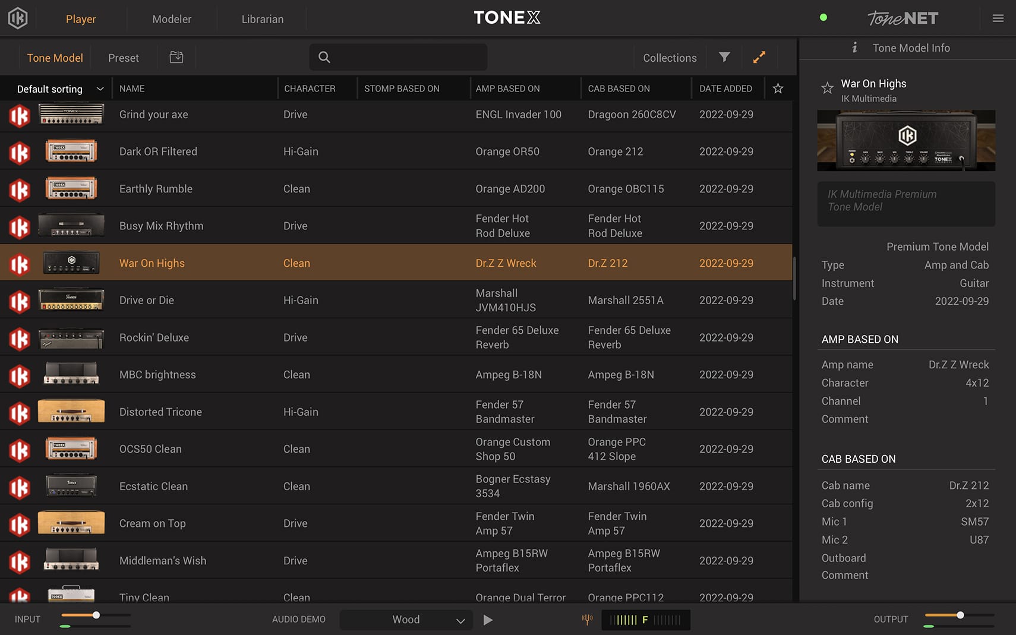
Task: Click the tone list scrollbar
Action: [795, 278]
